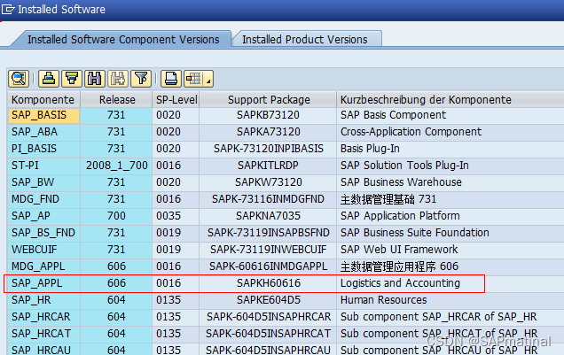
Task: Click support package SAPK-73120INPIBASIS
Action: (269, 149)
